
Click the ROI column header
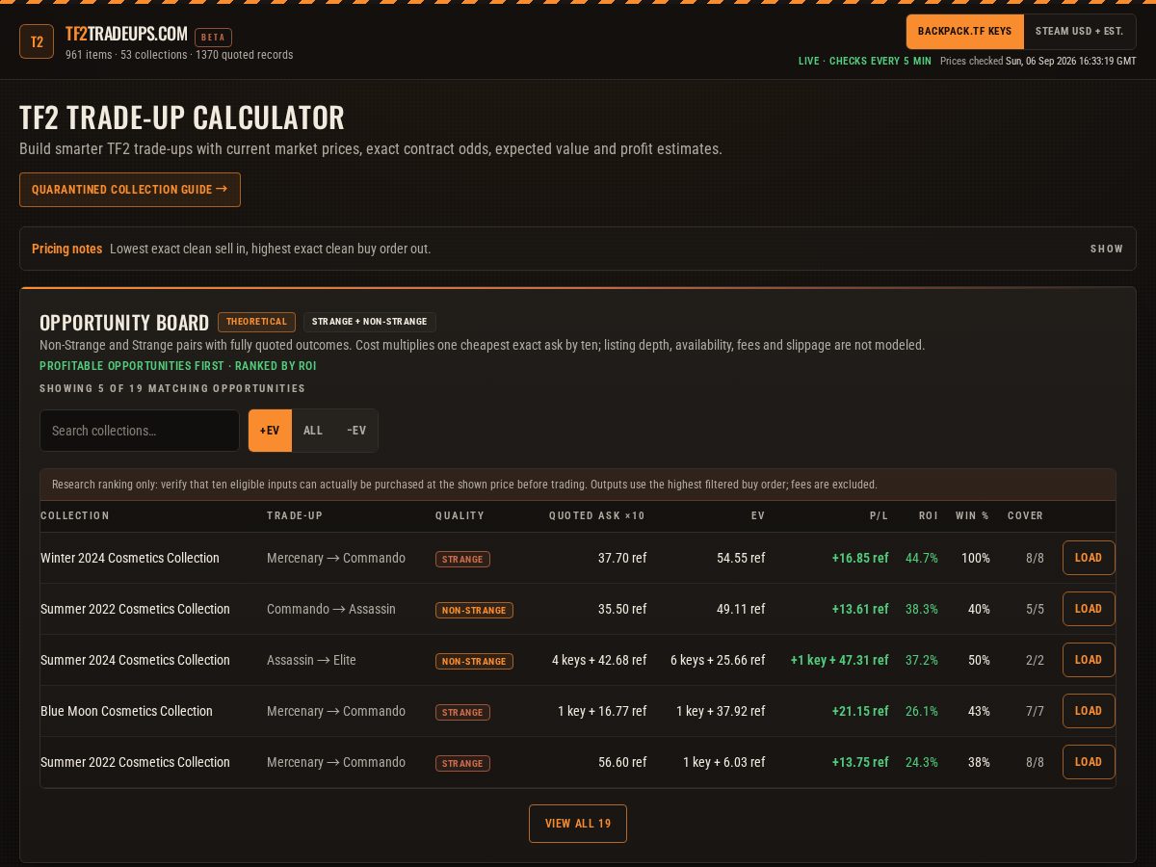coord(929,516)
